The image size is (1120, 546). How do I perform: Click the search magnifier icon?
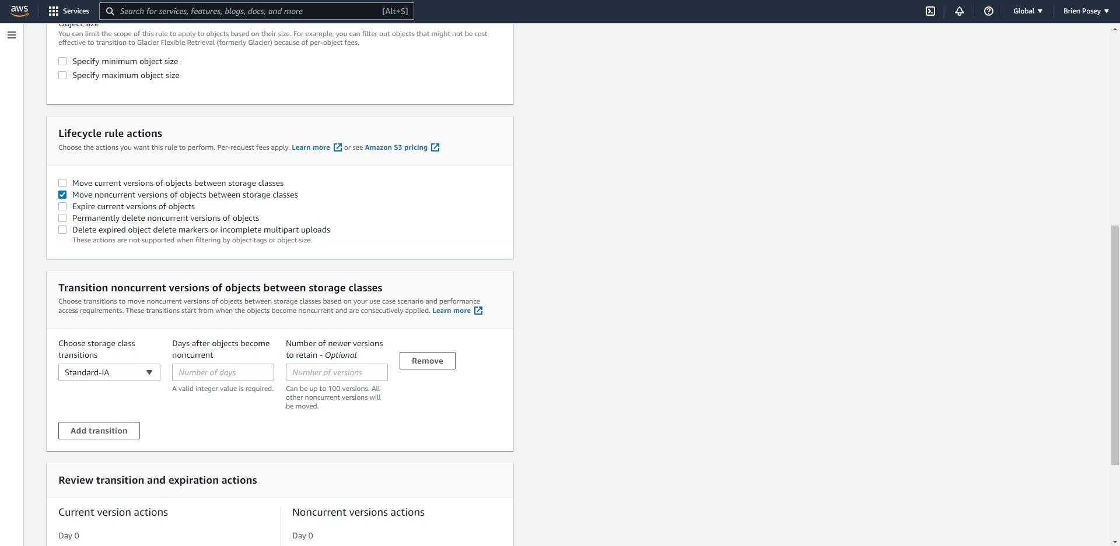[x=109, y=11]
